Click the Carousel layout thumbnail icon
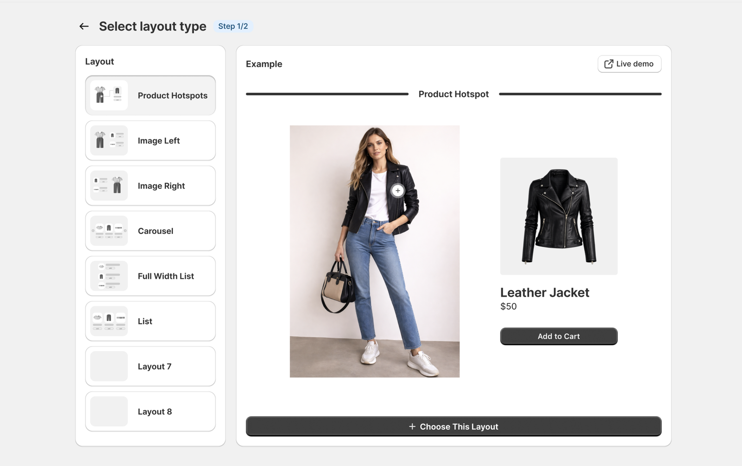 pyautogui.click(x=109, y=231)
